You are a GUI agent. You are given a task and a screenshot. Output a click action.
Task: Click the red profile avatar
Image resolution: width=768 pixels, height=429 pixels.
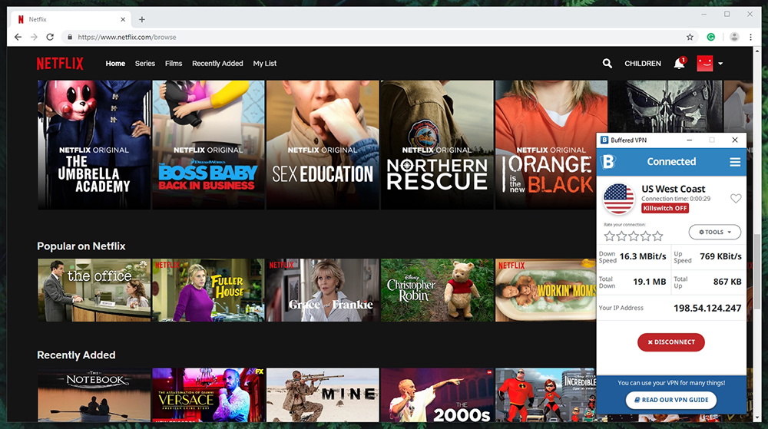(705, 63)
